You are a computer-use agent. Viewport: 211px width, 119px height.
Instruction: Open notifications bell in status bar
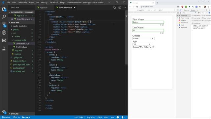(123, 117)
